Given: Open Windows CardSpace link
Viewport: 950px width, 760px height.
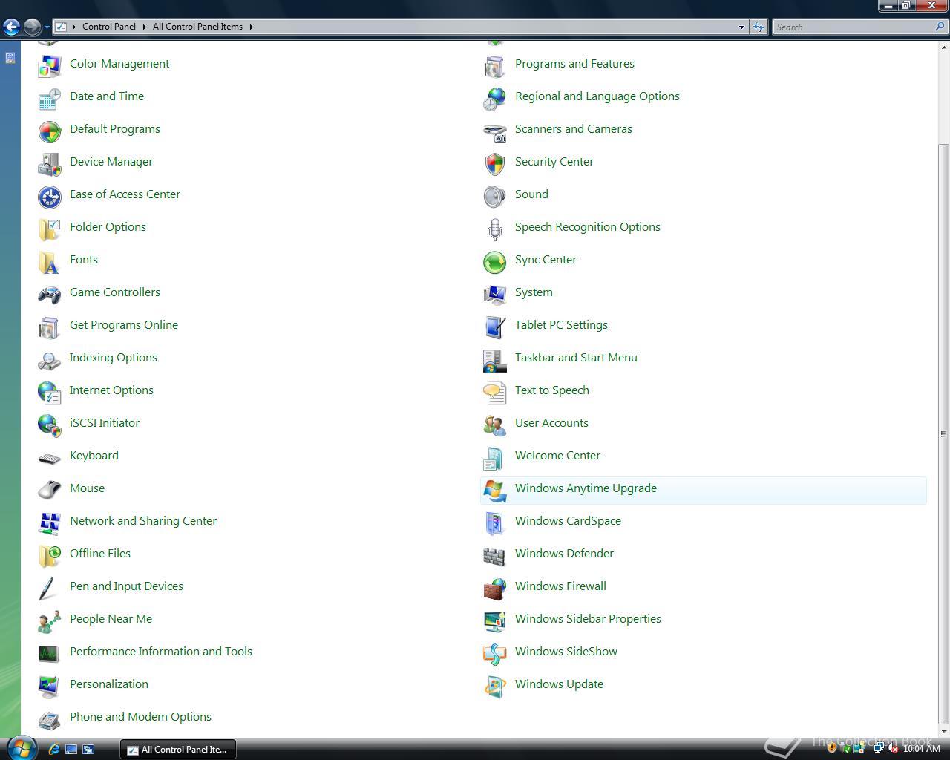Looking at the screenshot, I should click(x=568, y=521).
